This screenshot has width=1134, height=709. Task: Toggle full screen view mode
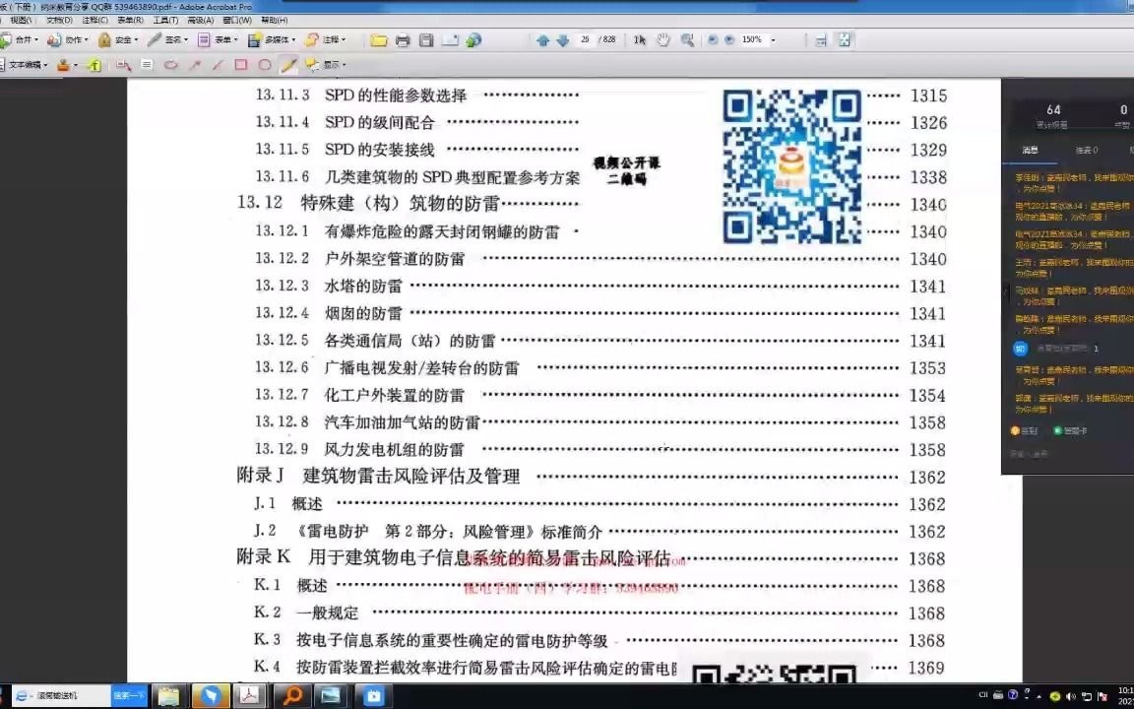point(845,40)
